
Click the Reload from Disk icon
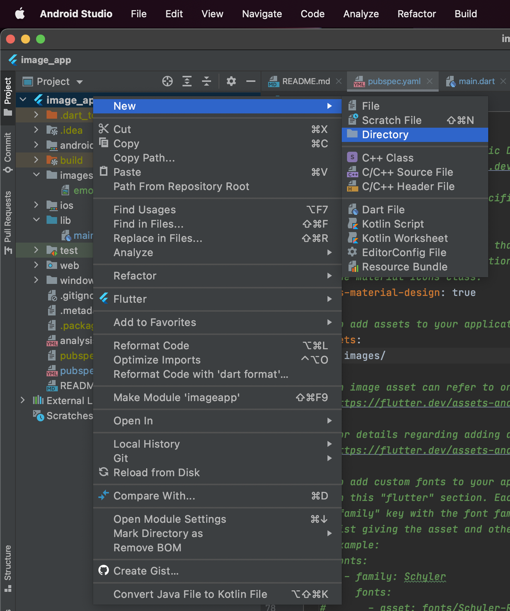point(104,472)
